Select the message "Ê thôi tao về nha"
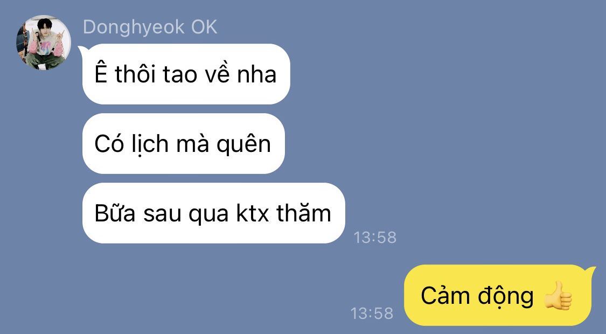The height and width of the screenshot is (334, 606). (x=186, y=74)
